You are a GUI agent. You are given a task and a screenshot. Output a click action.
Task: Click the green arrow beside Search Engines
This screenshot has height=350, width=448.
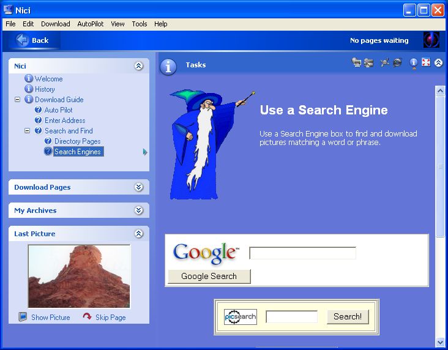point(145,152)
